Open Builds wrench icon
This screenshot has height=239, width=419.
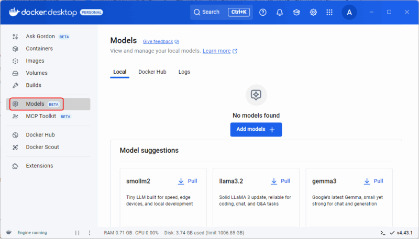click(x=15, y=85)
